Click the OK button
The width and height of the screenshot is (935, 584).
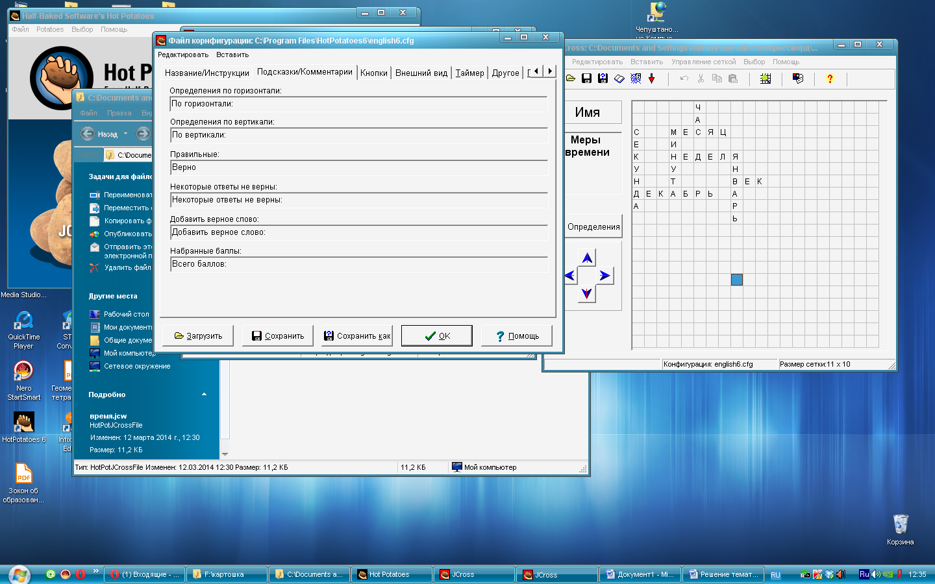pos(437,335)
